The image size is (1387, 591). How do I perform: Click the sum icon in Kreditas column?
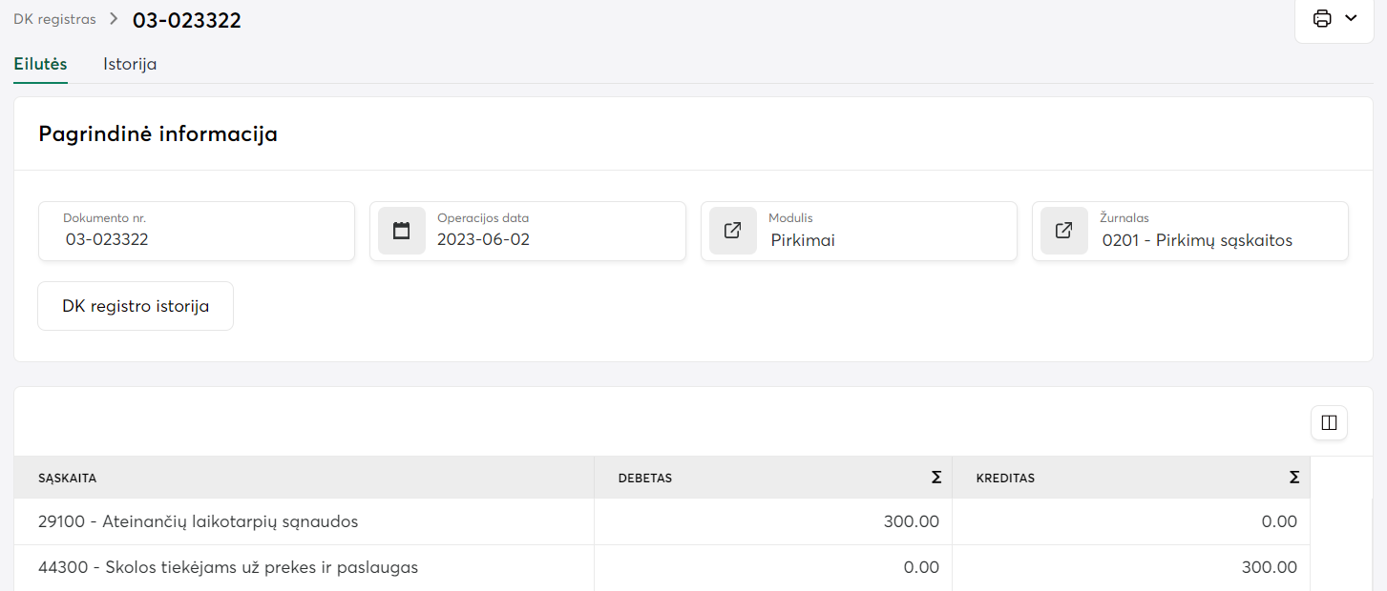point(1293,478)
